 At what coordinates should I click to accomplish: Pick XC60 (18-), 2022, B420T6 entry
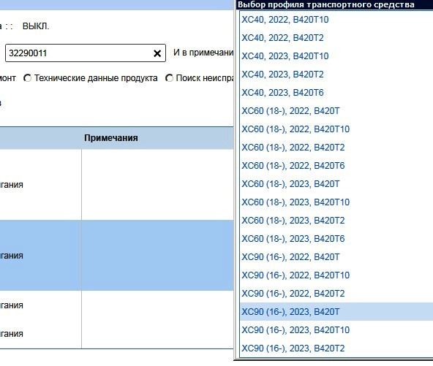point(336,166)
